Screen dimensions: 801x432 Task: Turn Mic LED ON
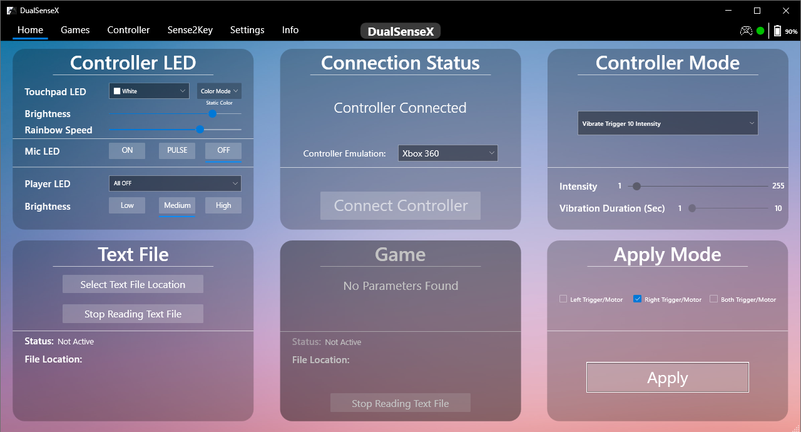pos(127,151)
